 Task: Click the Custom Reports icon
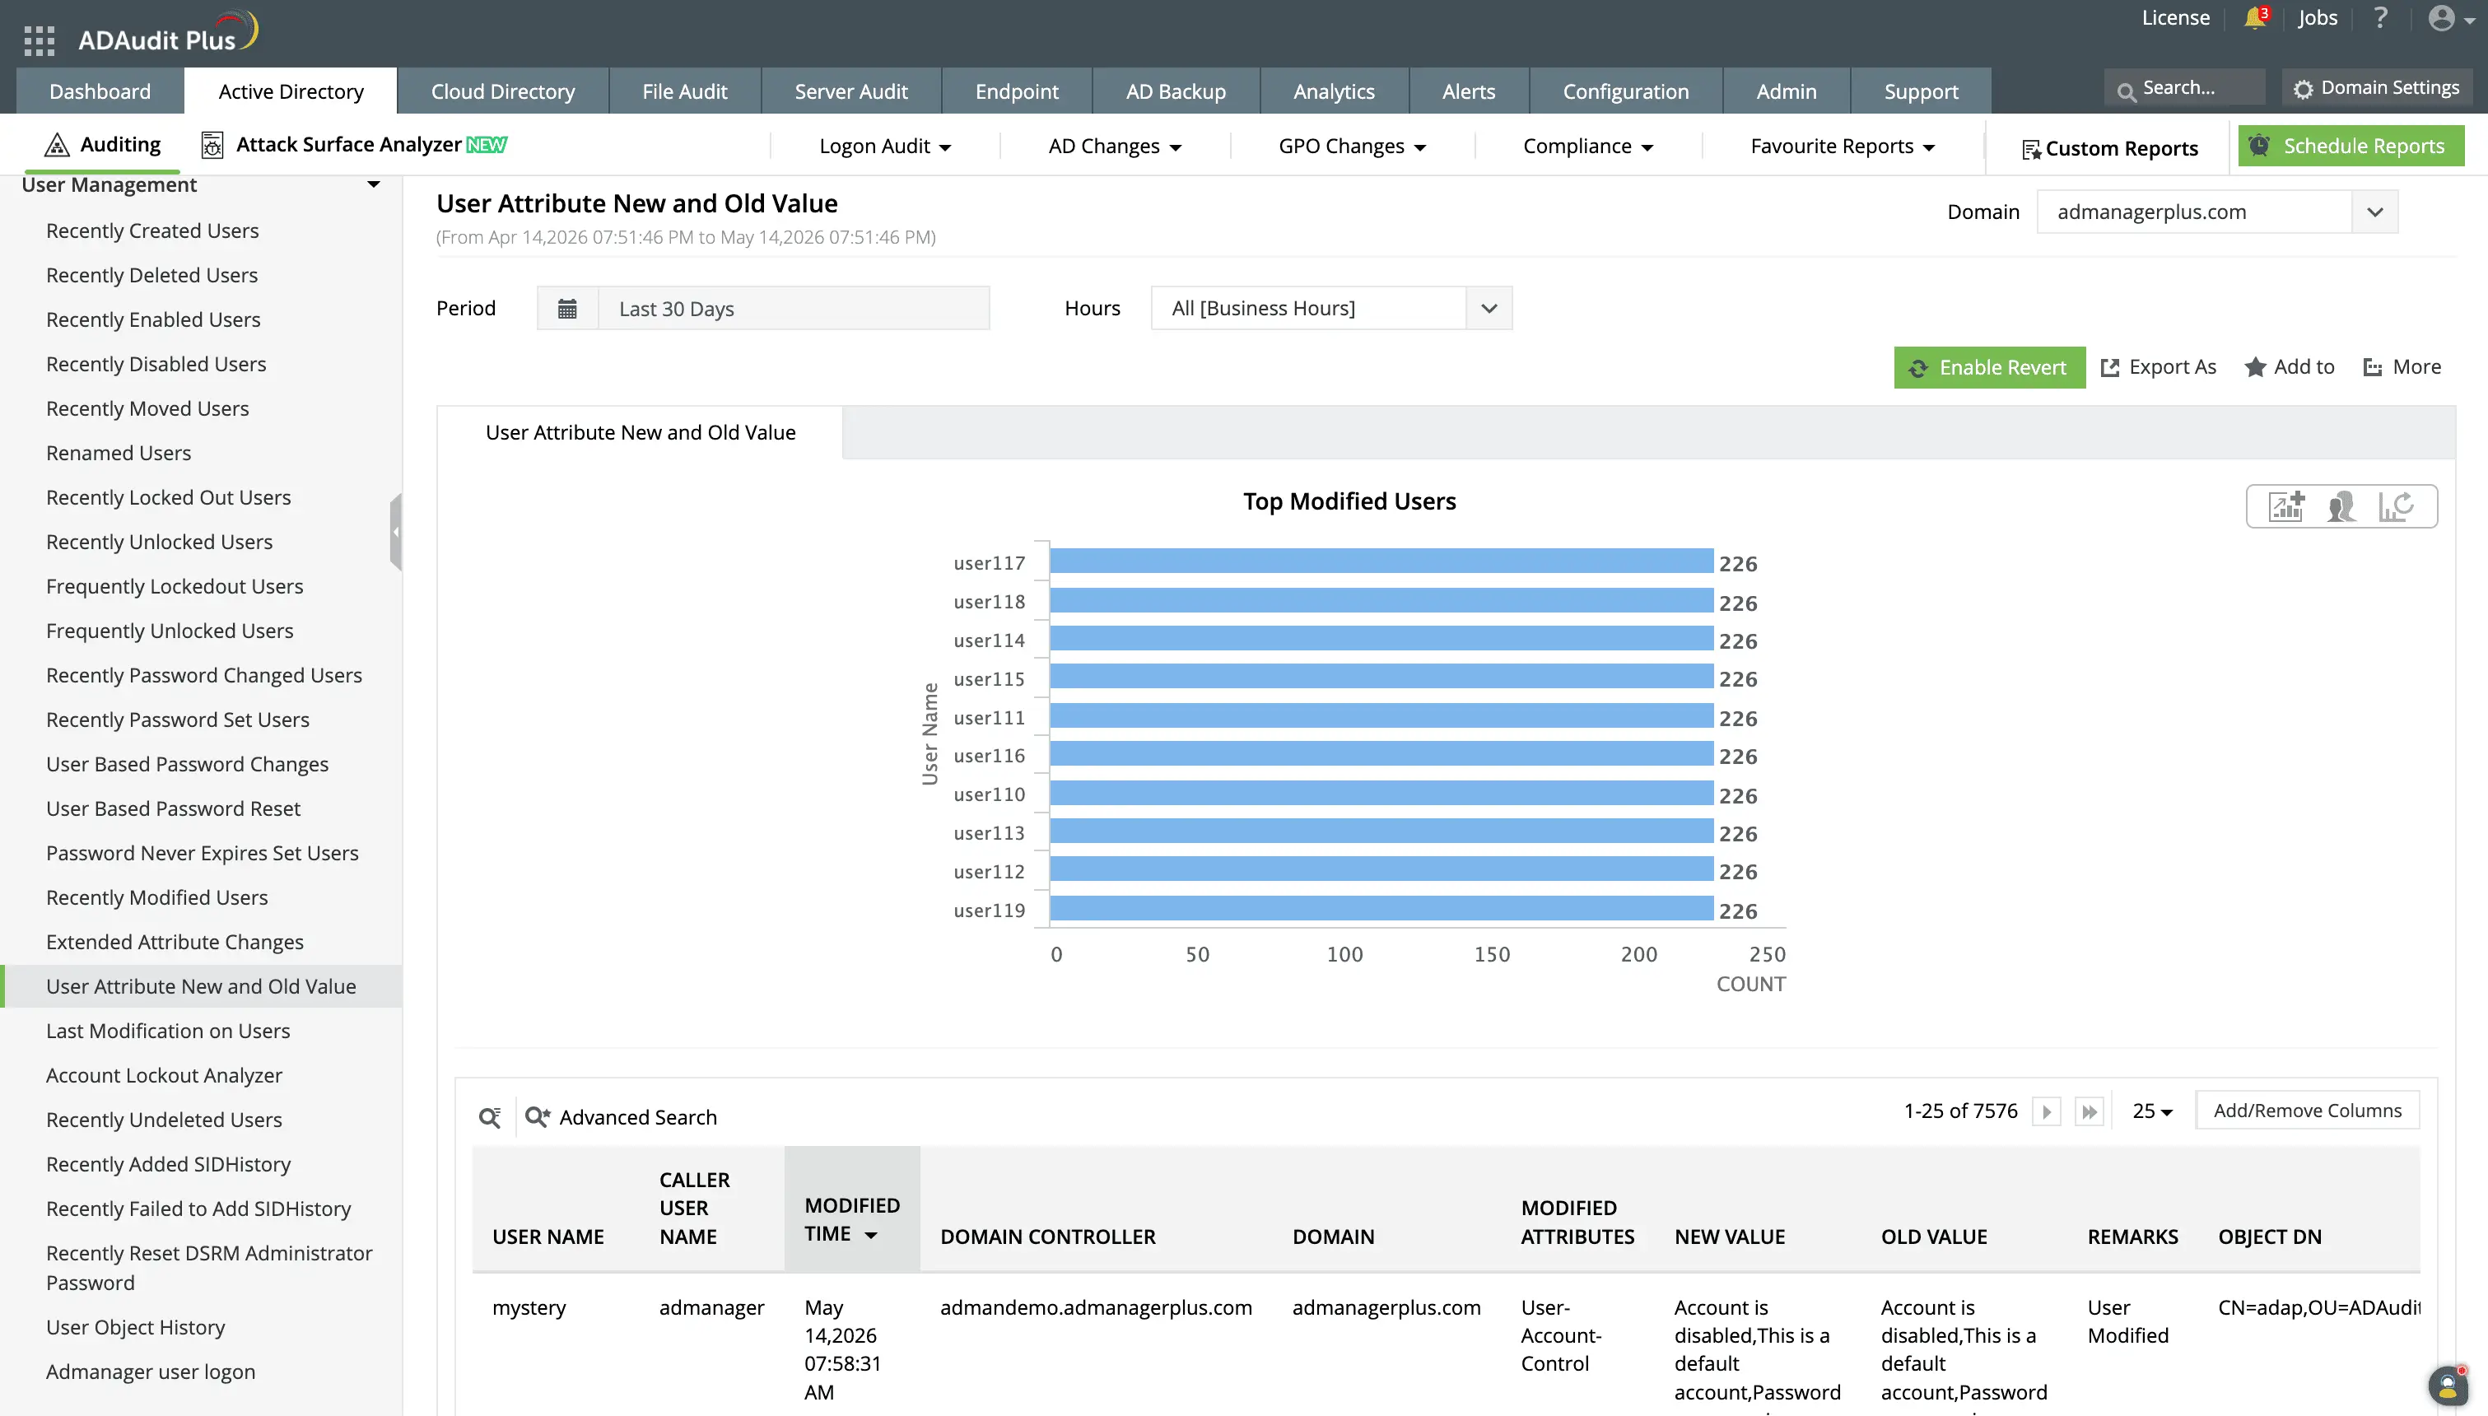pos(2031,149)
